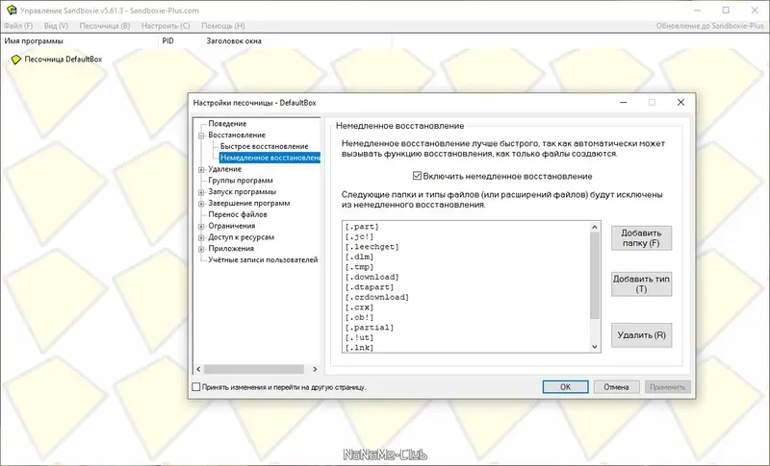
Task: Open the Вид (V) menu
Action: point(56,26)
